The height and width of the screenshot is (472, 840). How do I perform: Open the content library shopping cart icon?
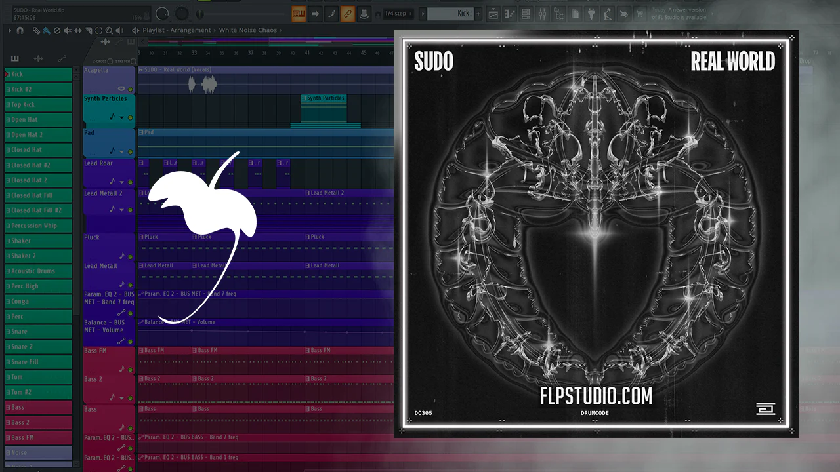[639, 14]
